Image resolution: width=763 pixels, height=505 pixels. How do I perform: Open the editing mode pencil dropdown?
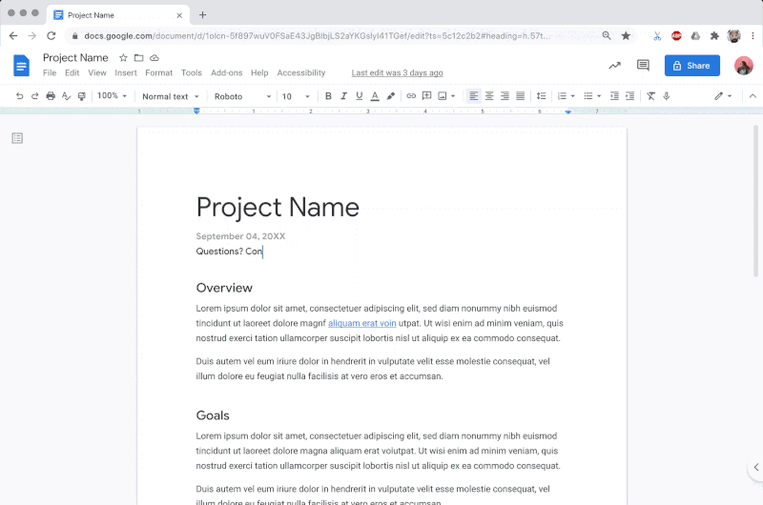(x=723, y=96)
